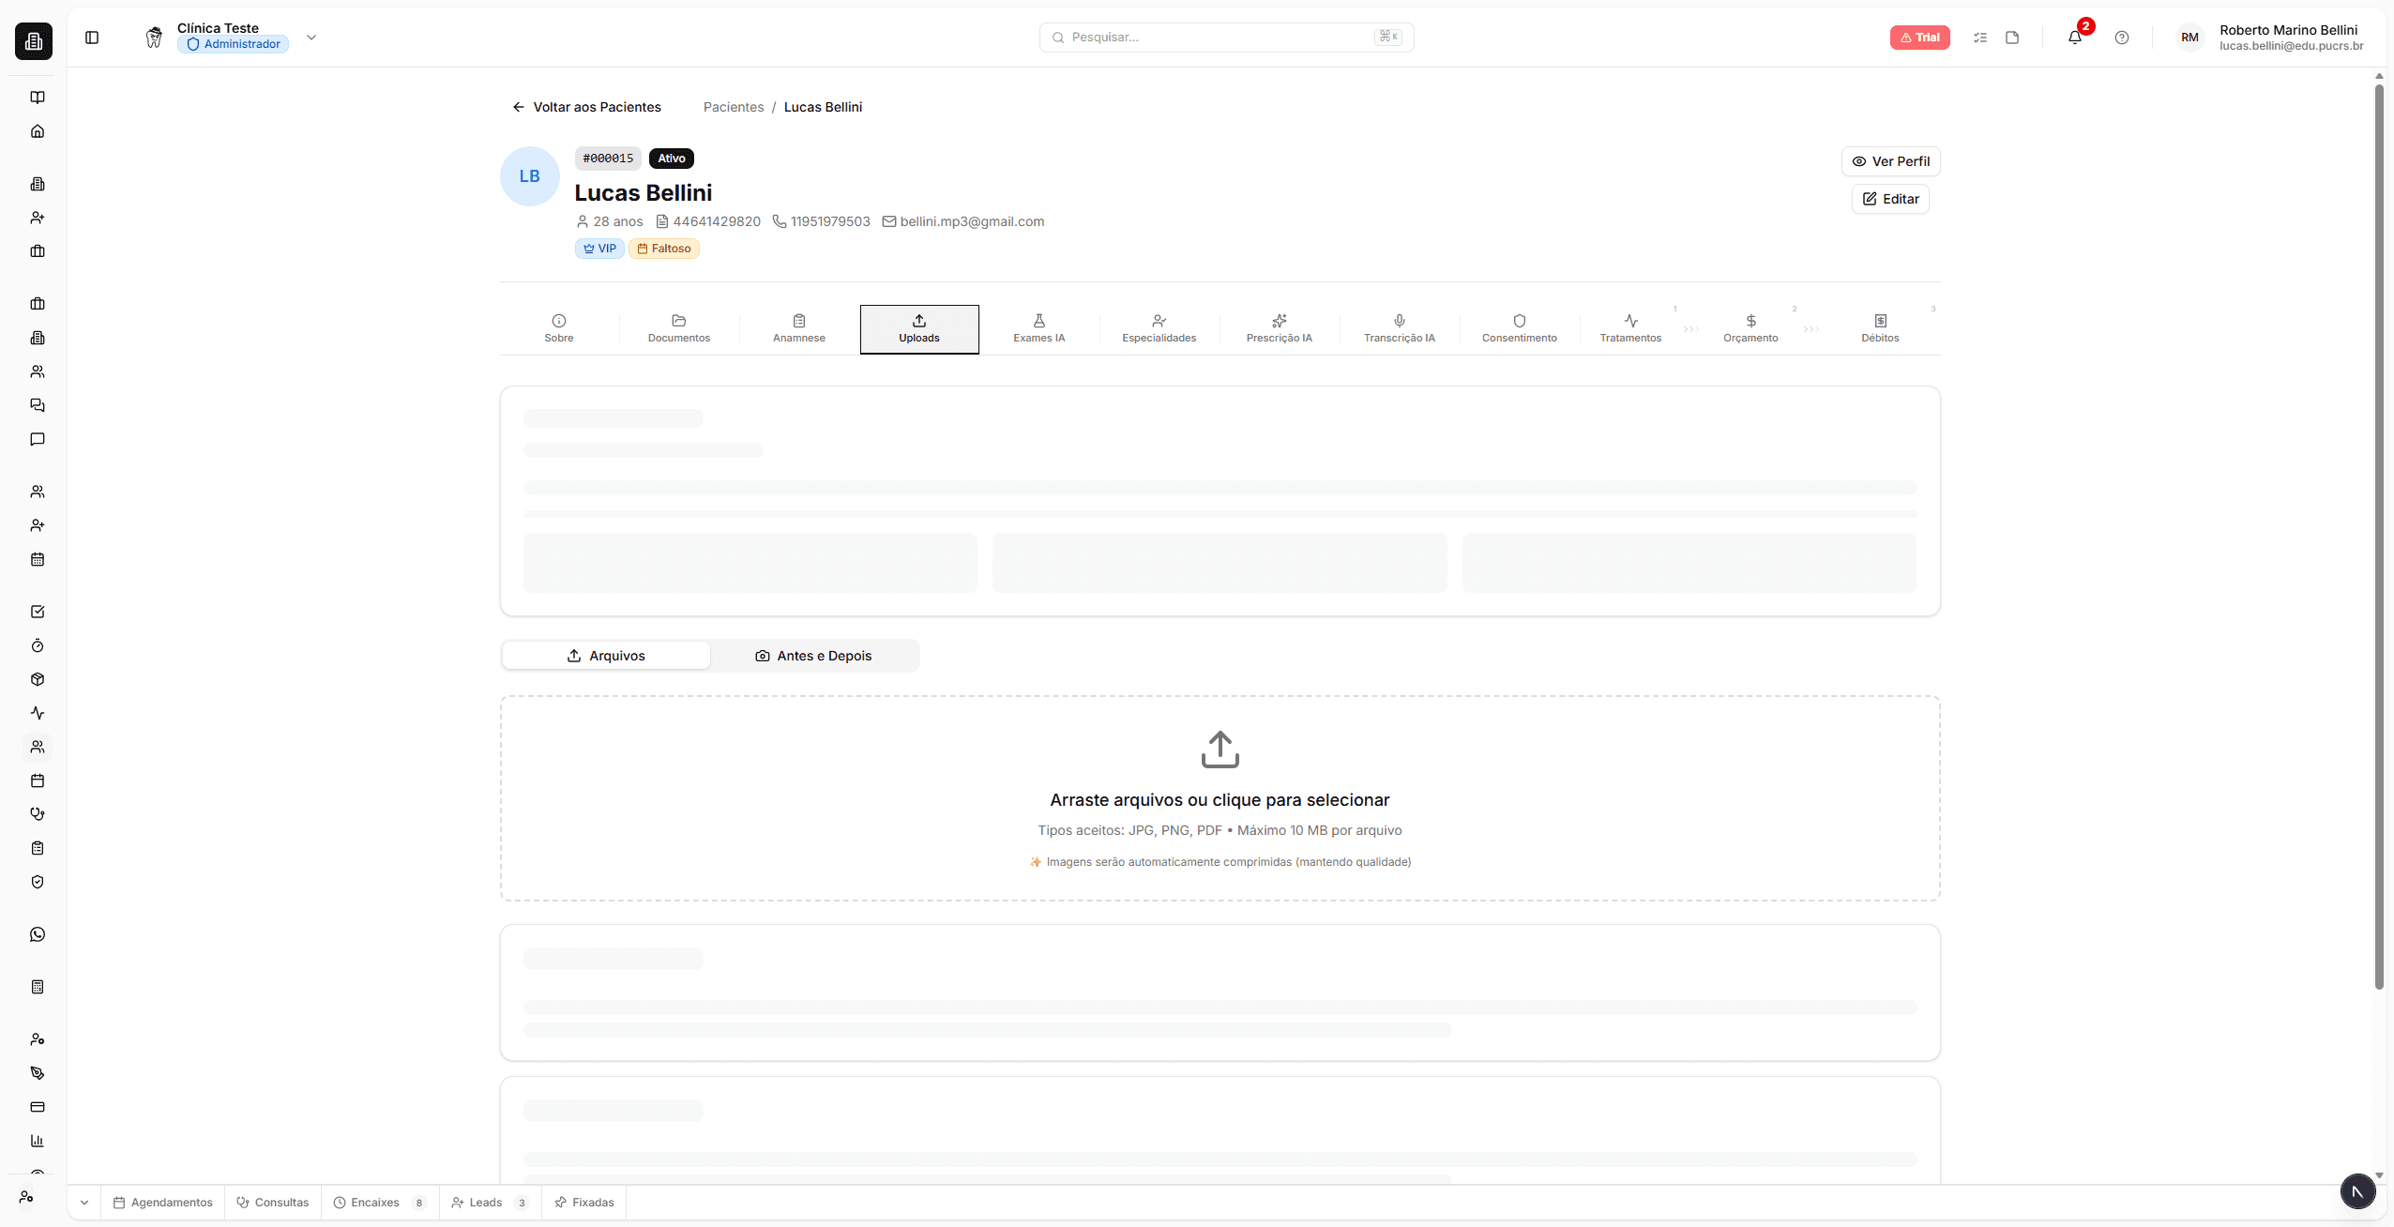This screenshot has height=1227, width=2394.
Task: Open the help question mark icon
Action: 2121,38
